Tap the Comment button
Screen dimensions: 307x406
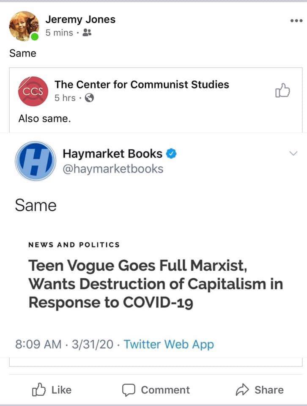(156, 390)
